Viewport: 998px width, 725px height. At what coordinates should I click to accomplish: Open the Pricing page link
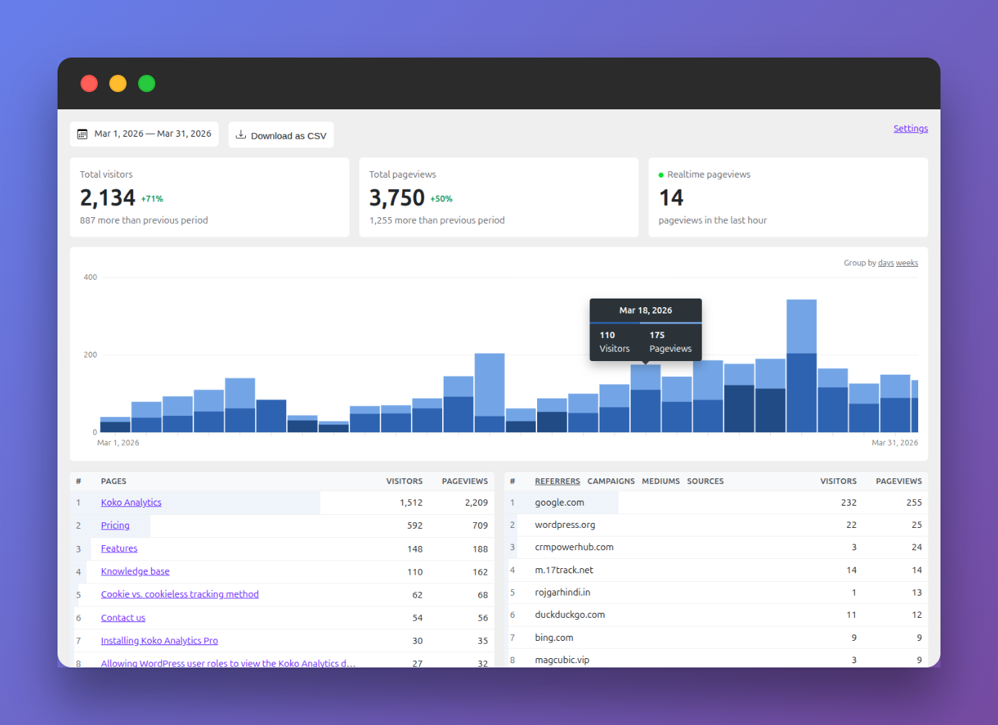(115, 526)
